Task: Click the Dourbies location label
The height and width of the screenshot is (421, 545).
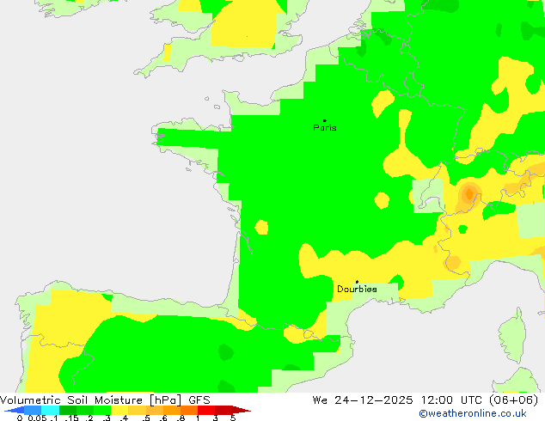Action: pos(357,289)
